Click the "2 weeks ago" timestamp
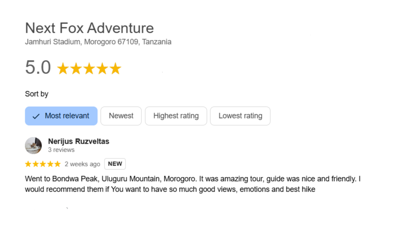This screenshot has width=405, height=237. point(82,164)
